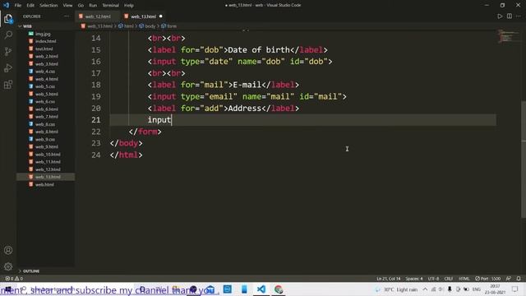Open the Edit menu
Screen dimensions: 526x296
pyautogui.click(x=30, y=5)
